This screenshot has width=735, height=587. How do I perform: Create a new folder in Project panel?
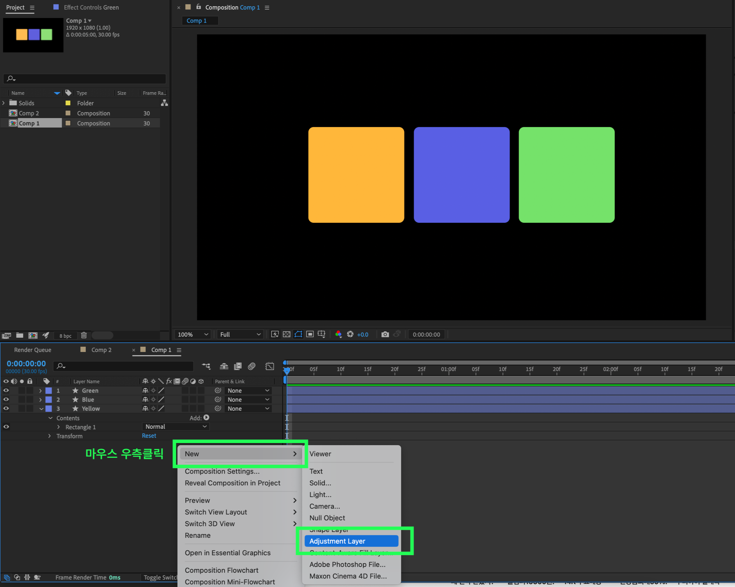(x=20, y=335)
